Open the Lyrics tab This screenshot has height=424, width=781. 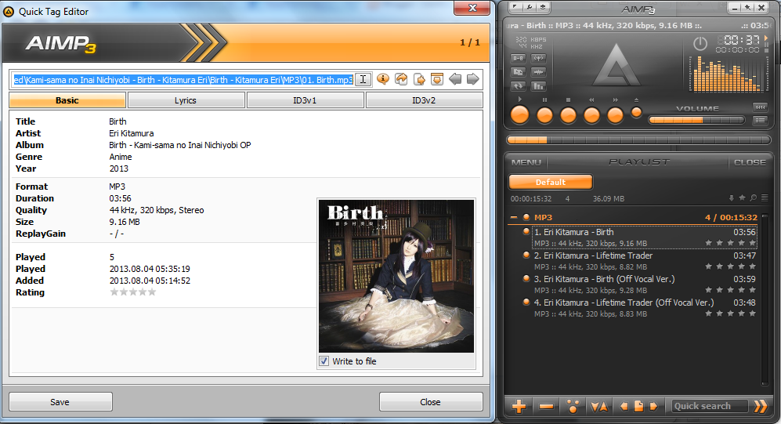186,100
